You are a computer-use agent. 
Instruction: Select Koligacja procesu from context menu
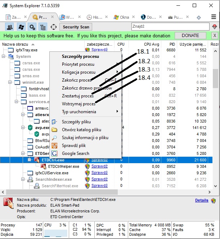click(x=86, y=72)
